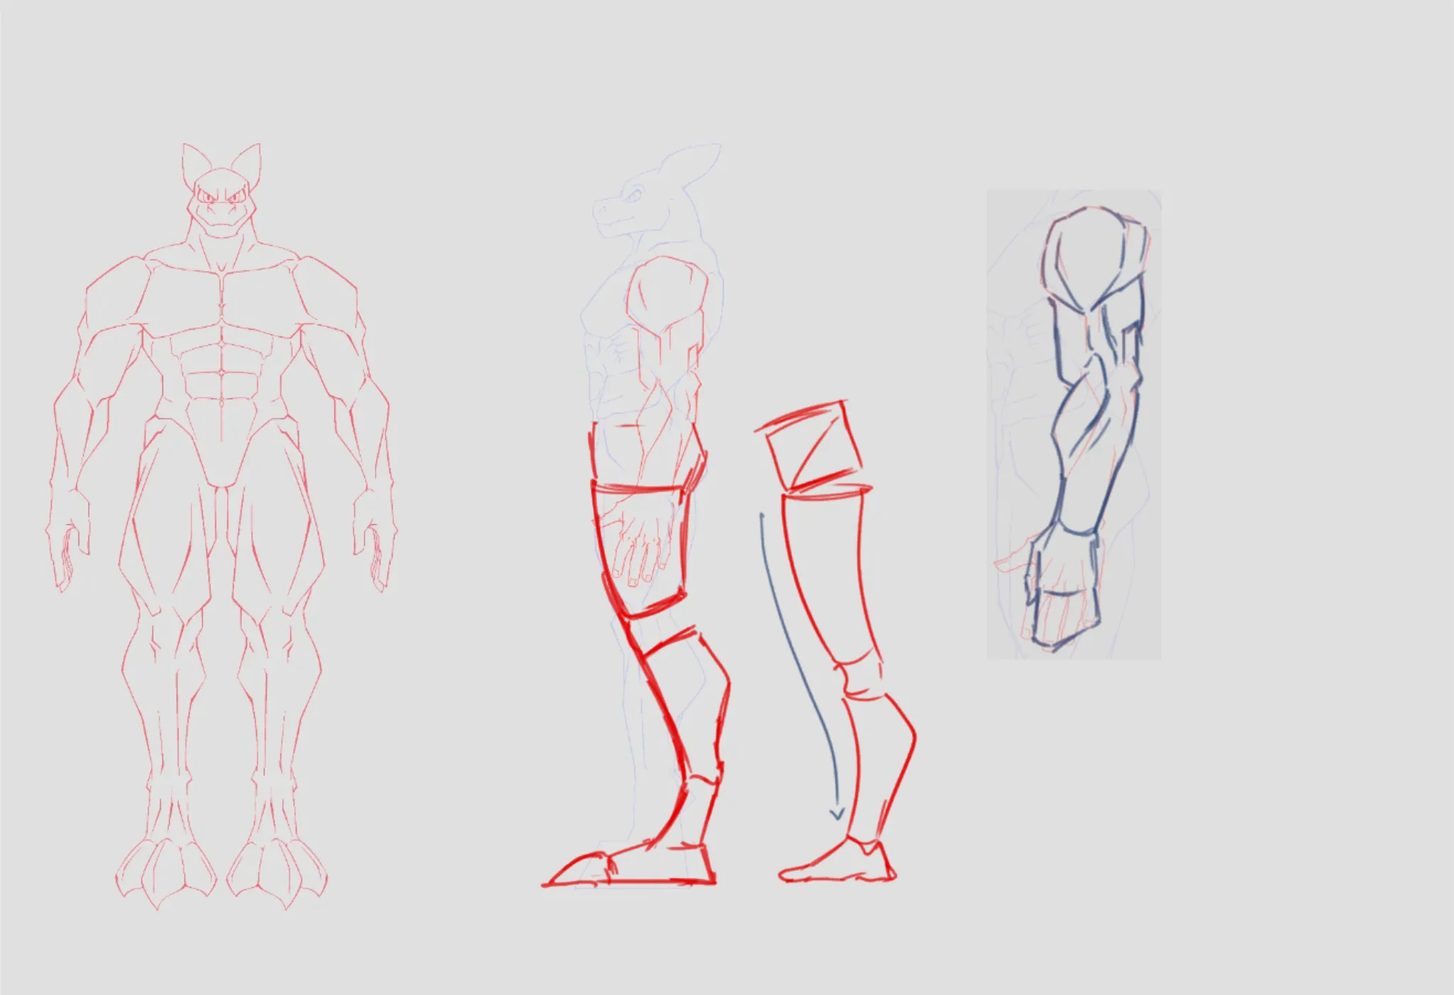Select the side-view creature sketch with red legs

636,516
